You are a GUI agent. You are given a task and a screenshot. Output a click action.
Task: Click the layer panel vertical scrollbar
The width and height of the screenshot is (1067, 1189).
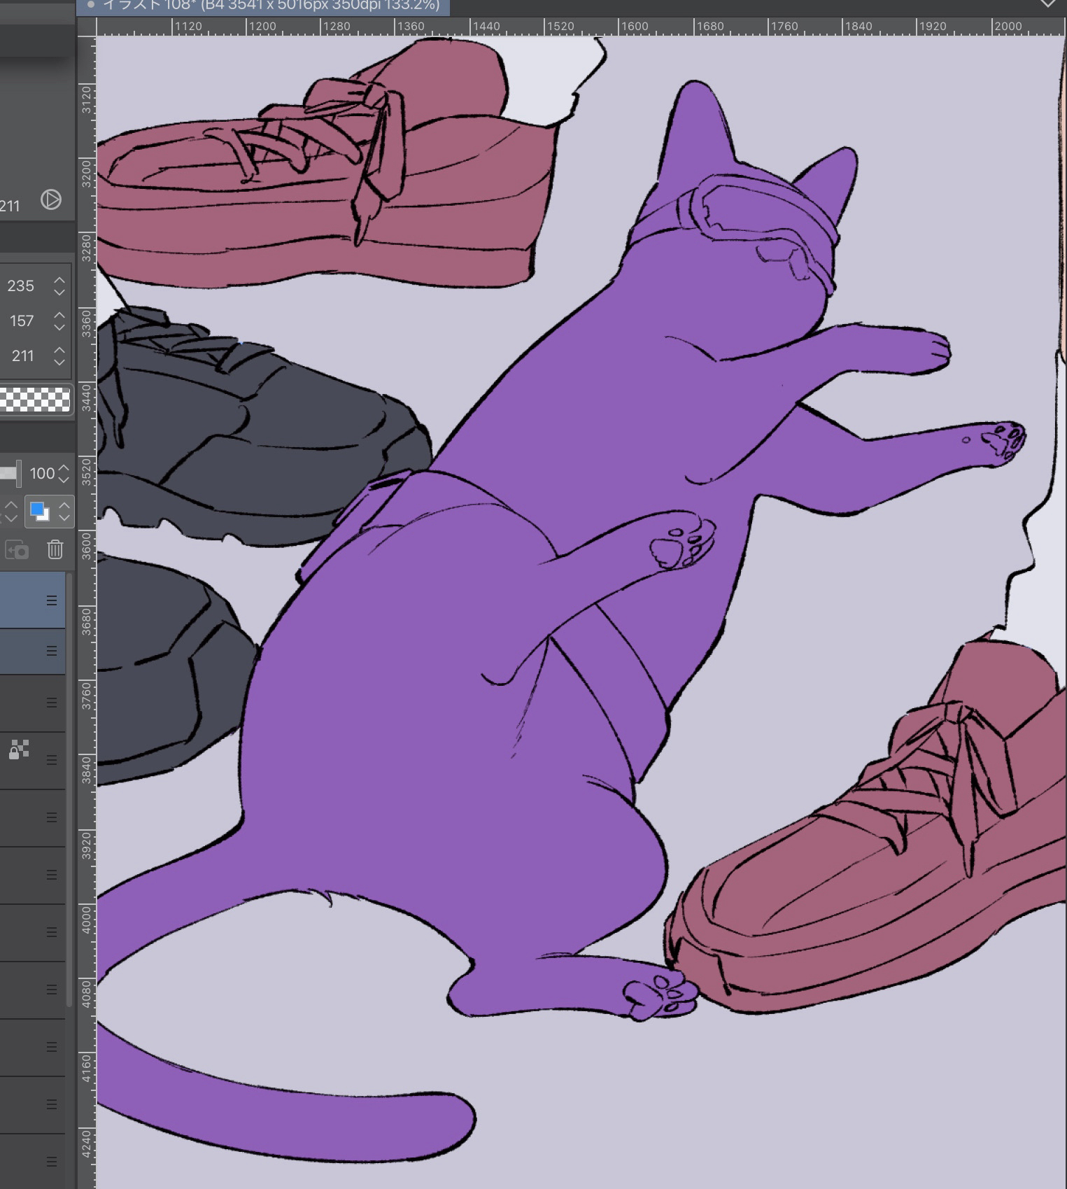tap(69, 770)
